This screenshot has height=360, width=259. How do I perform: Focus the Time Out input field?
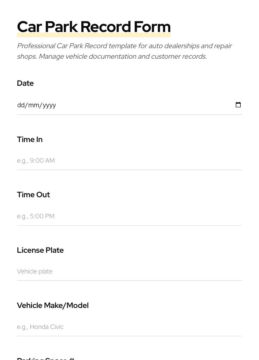click(129, 216)
